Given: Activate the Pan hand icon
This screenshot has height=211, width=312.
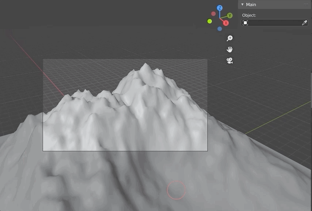Looking at the screenshot, I should pyautogui.click(x=229, y=49).
